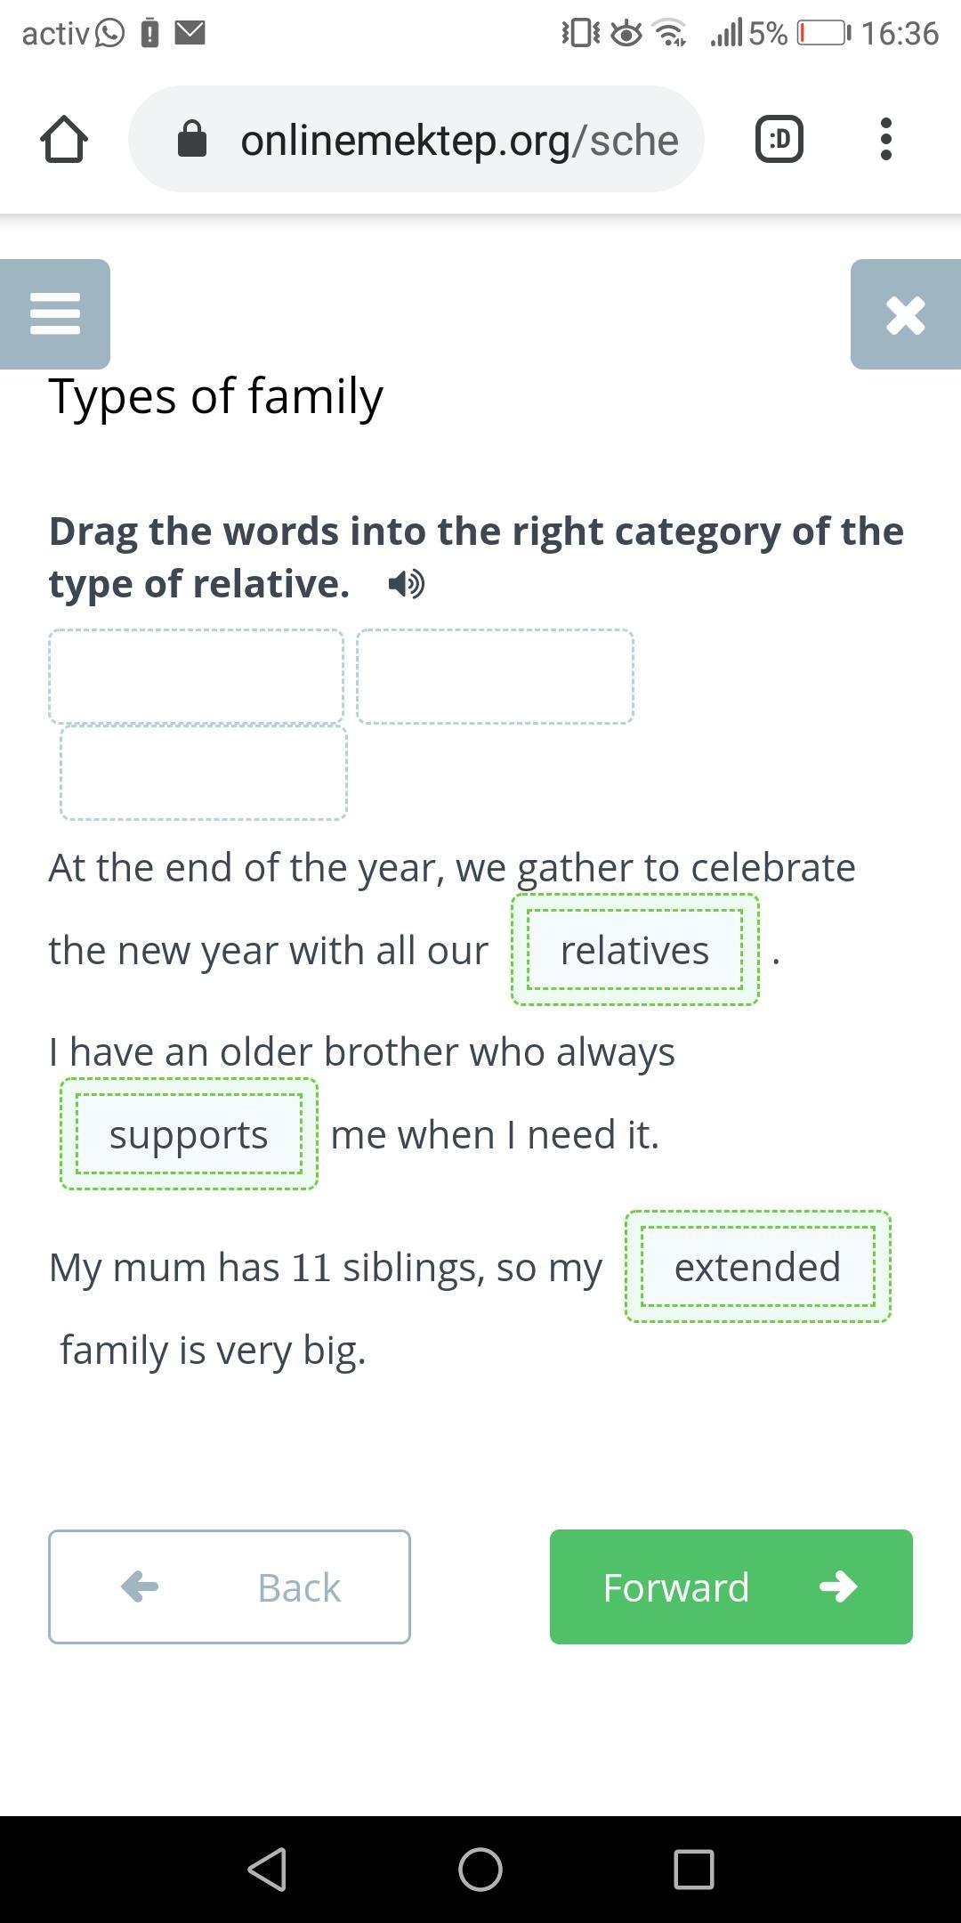The height and width of the screenshot is (1923, 961).
Task: Click the Forward button
Action: (x=731, y=1586)
